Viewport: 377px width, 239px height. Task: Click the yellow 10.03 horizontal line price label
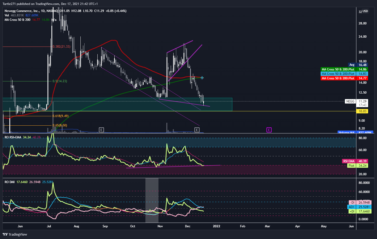[362, 111]
